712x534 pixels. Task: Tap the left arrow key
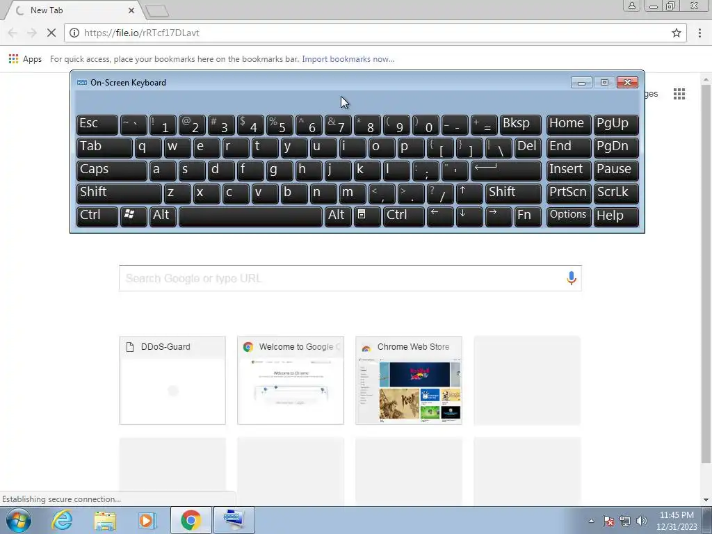click(440, 216)
